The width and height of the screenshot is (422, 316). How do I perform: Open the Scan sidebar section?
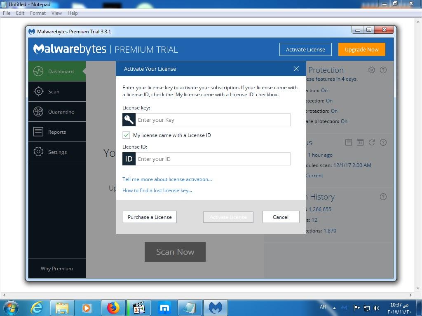click(x=57, y=92)
